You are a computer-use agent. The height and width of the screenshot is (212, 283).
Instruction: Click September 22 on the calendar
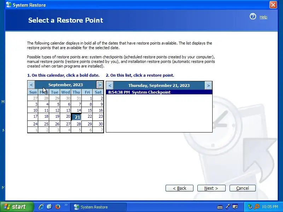tap(87, 116)
